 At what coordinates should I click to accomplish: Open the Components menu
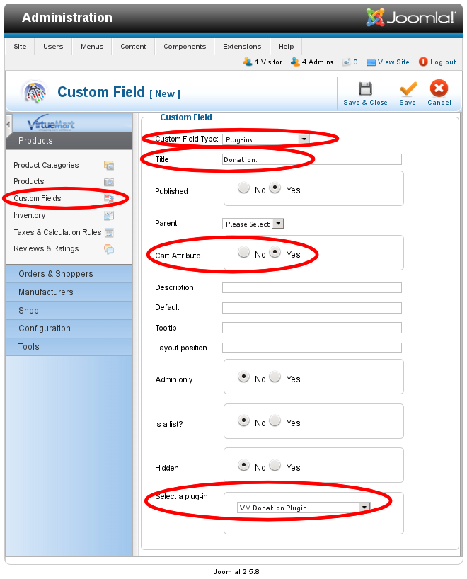pyautogui.click(x=185, y=47)
